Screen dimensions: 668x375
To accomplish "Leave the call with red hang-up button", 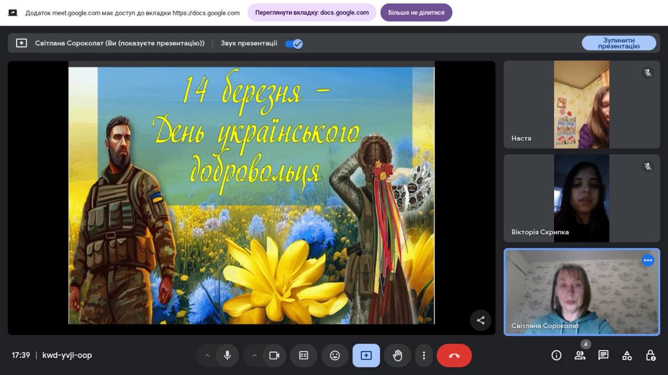I will (x=454, y=355).
